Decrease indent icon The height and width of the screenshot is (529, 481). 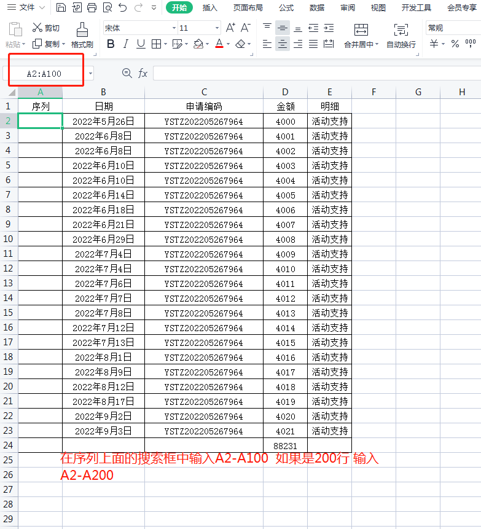point(313,28)
